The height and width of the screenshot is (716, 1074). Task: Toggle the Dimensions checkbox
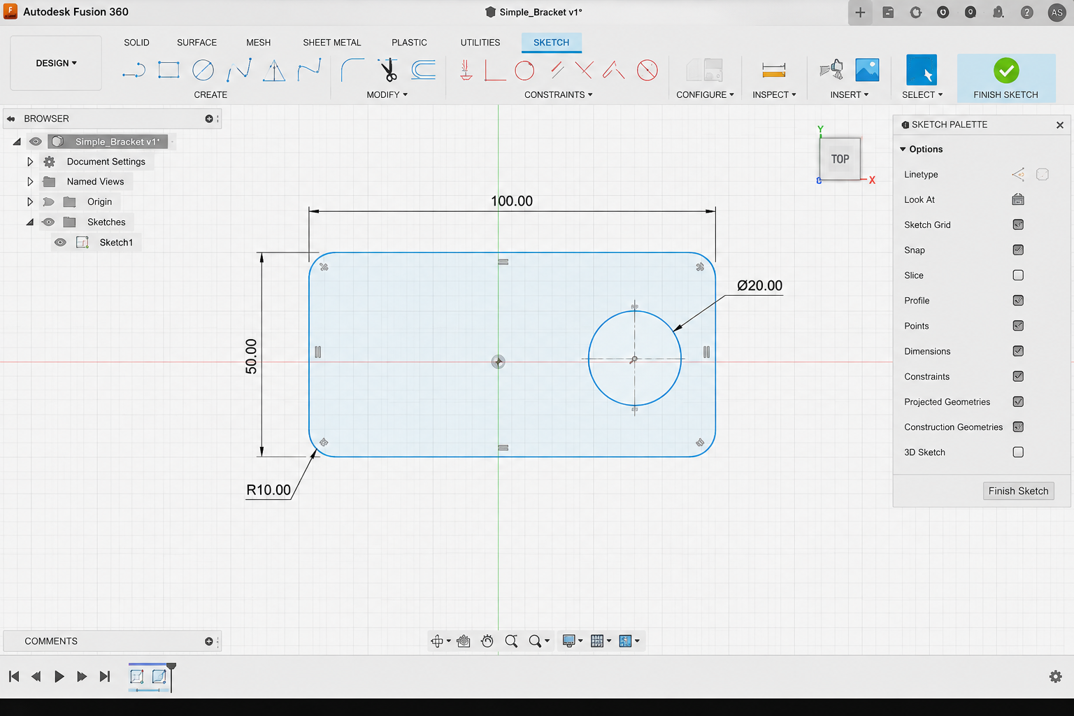(x=1018, y=351)
